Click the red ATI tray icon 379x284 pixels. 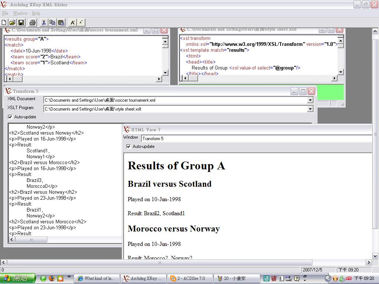click(349, 278)
